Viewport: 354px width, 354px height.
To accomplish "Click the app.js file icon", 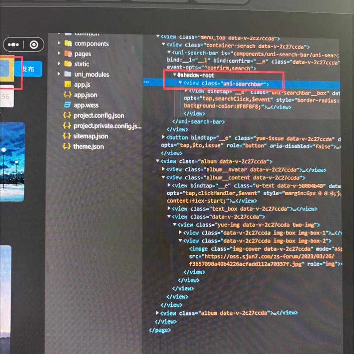I will point(68,85).
